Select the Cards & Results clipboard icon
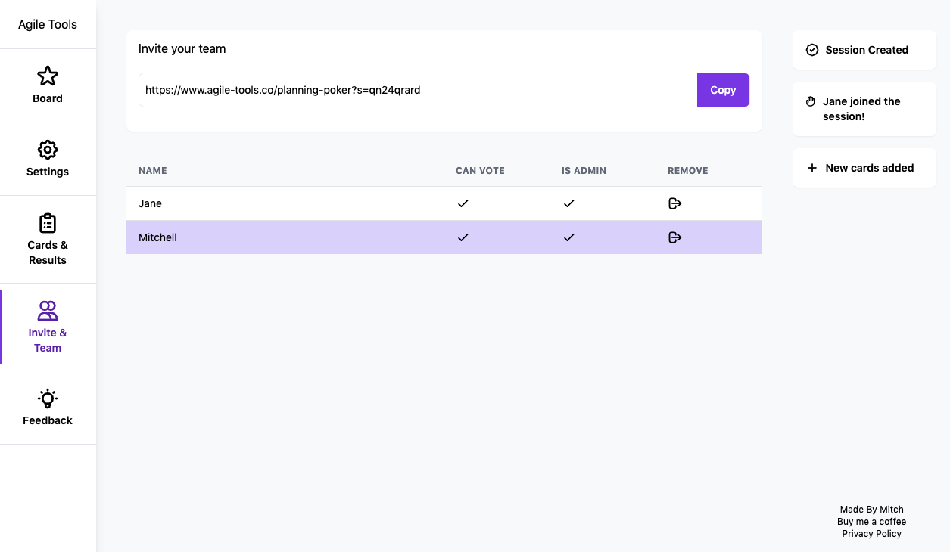 click(48, 223)
